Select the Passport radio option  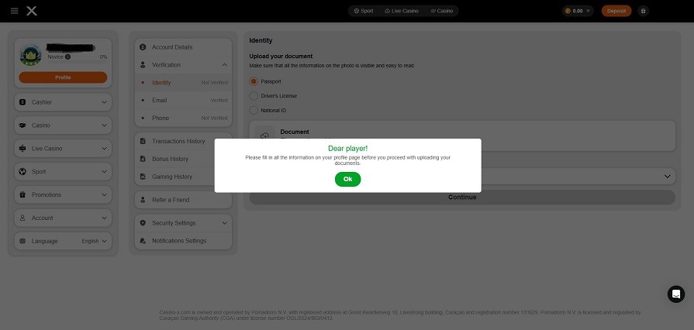tap(254, 81)
